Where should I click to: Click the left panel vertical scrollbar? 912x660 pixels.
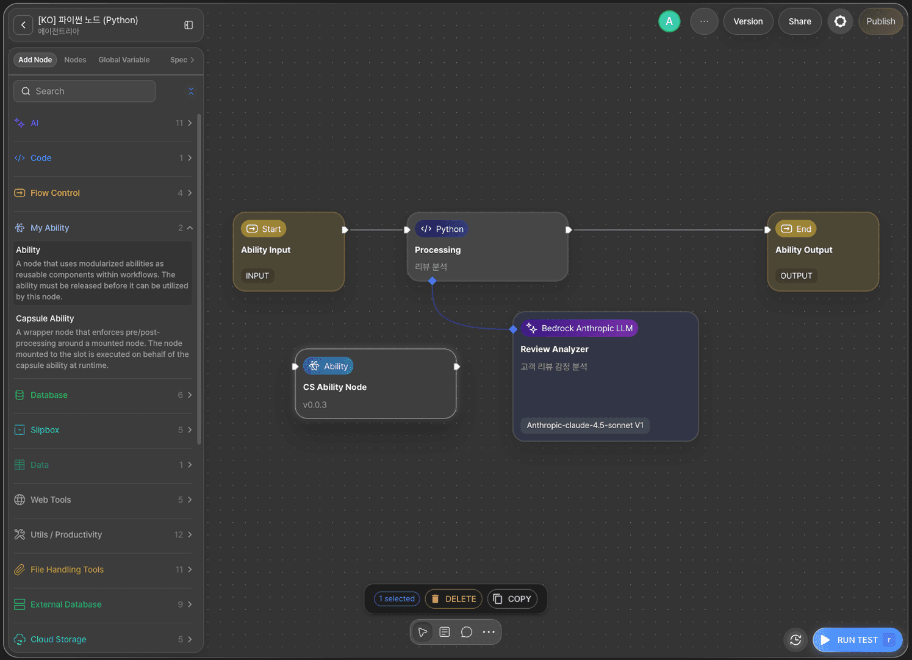pos(199,279)
